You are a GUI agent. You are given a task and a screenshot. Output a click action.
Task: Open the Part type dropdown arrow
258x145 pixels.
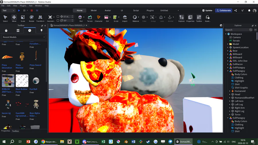(84, 17)
